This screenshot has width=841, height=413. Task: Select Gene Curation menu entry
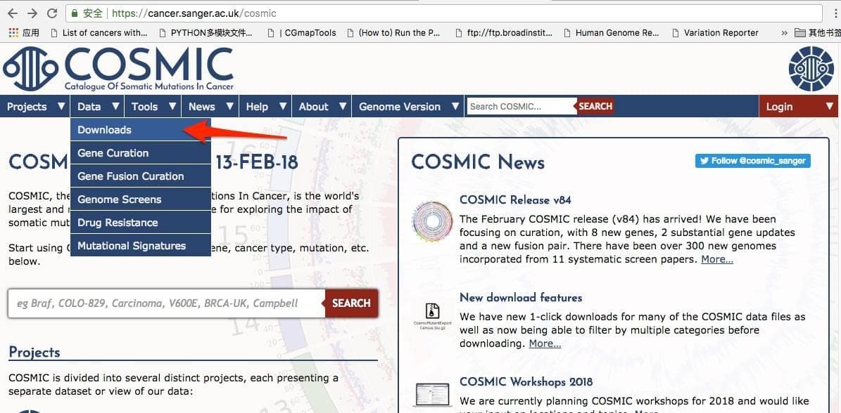[x=141, y=153]
